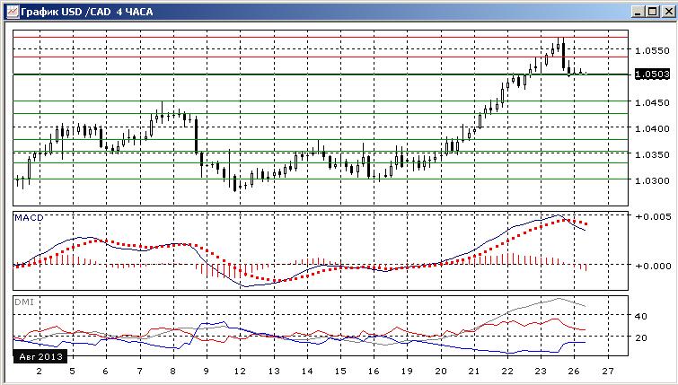Click the 1.0450 price axis label
The height and width of the screenshot is (385, 678).
pos(652,103)
